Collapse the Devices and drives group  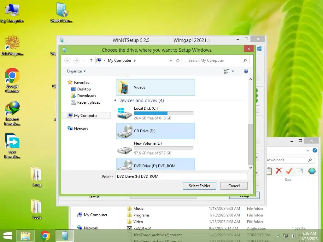[115, 101]
